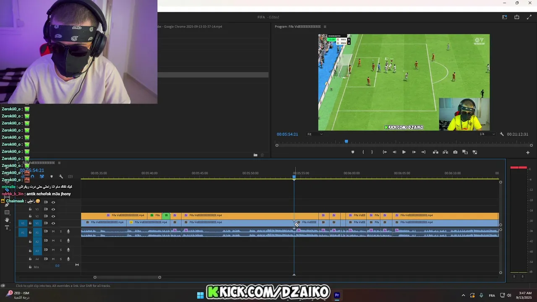Click Program monitor timecode 00:05:54:21
Screen dimensions: 537x302
pos(287,134)
